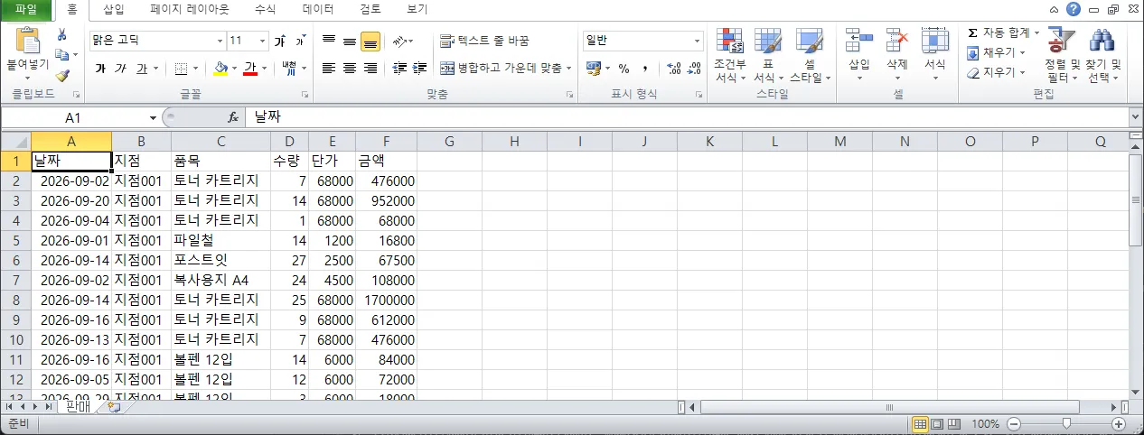Open Format as Table (표 서식)
This screenshot has width=1144, height=435.
coord(768,56)
